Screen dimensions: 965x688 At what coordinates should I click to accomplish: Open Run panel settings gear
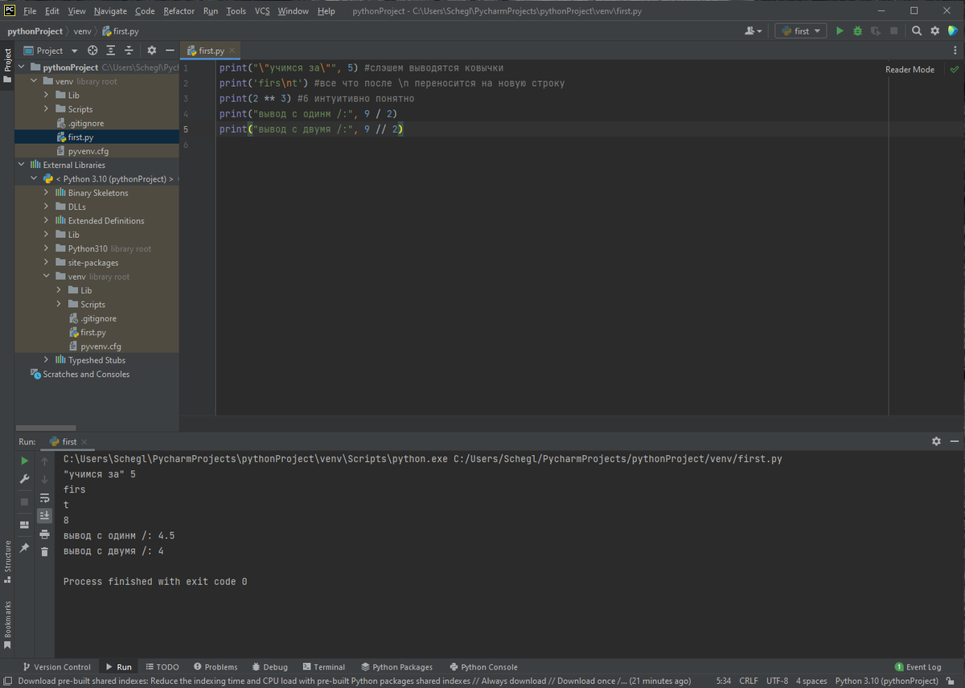coord(936,441)
